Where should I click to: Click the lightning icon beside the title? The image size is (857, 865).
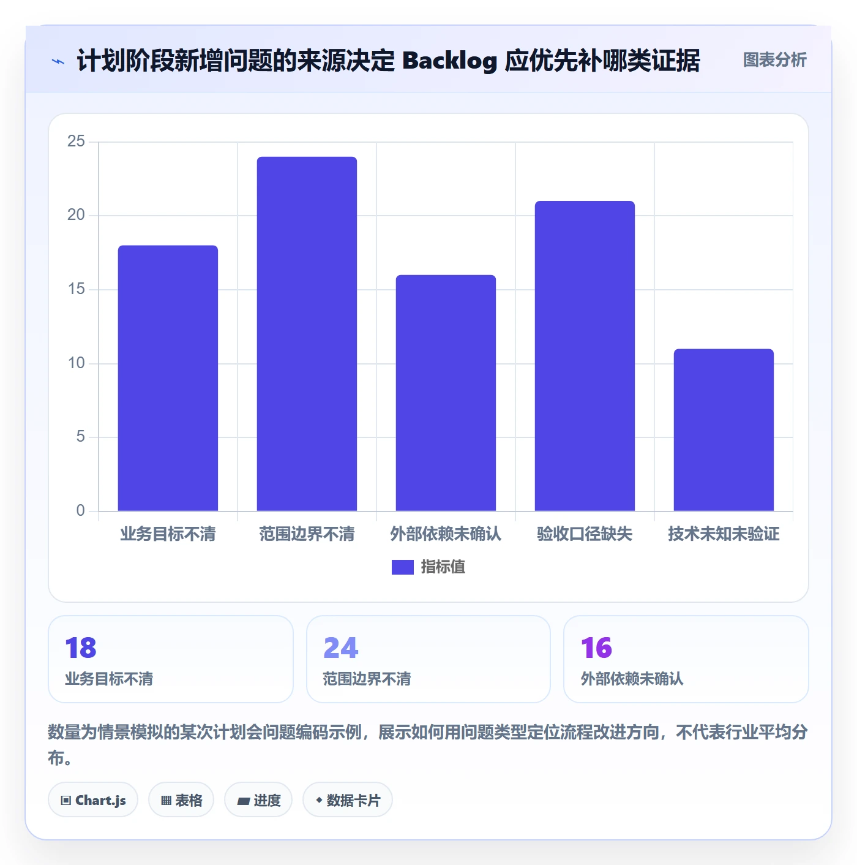pyautogui.click(x=58, y=61)
